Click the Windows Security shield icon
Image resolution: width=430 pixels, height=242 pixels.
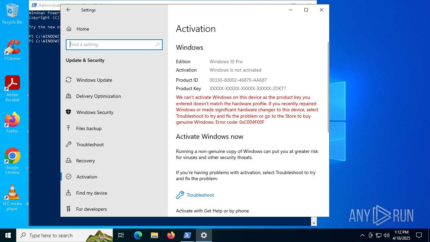[69, 112]
